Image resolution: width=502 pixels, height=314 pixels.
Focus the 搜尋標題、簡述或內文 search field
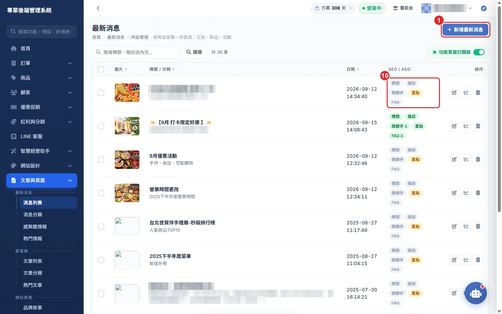coord(136,52)
